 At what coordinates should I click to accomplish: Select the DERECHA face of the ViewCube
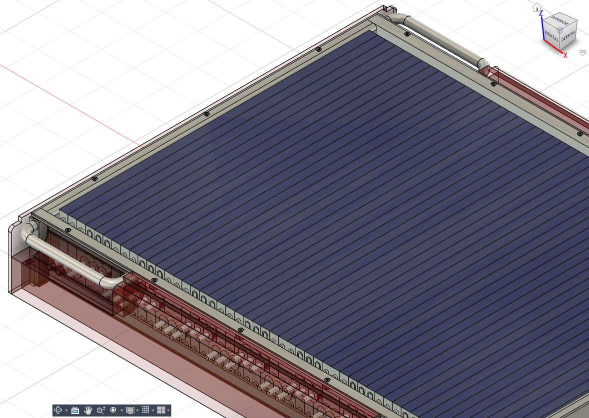pyautogui.click(x=569, y=36)
